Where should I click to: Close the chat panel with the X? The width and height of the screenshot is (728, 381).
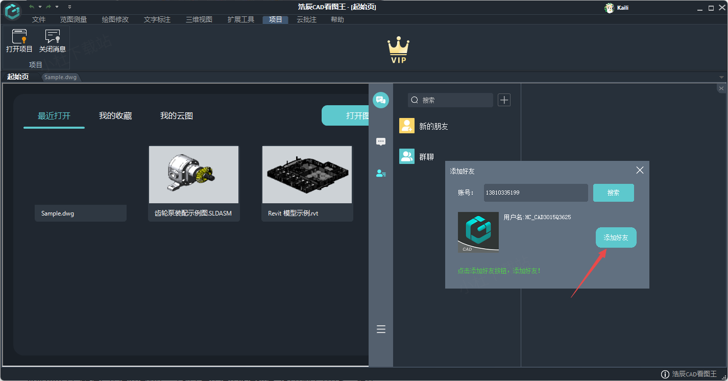[721, 88]
